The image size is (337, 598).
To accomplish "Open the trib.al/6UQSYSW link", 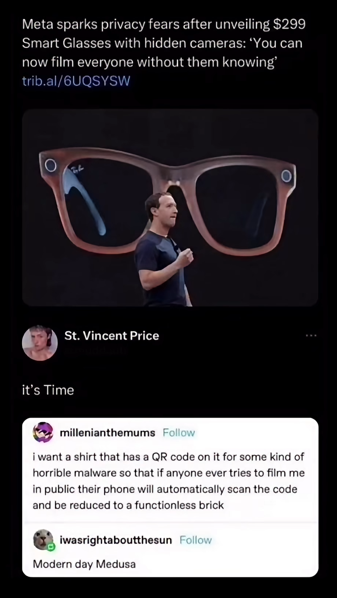I will tap(76, 81).
